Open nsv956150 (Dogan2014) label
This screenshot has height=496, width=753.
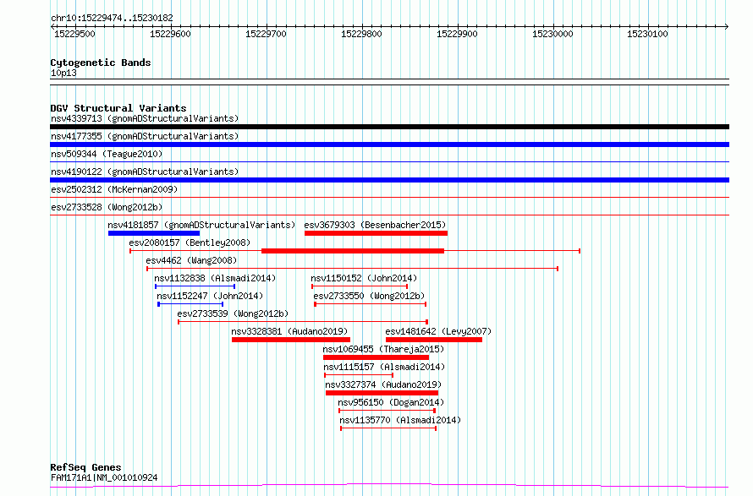[x=391, y=402]
